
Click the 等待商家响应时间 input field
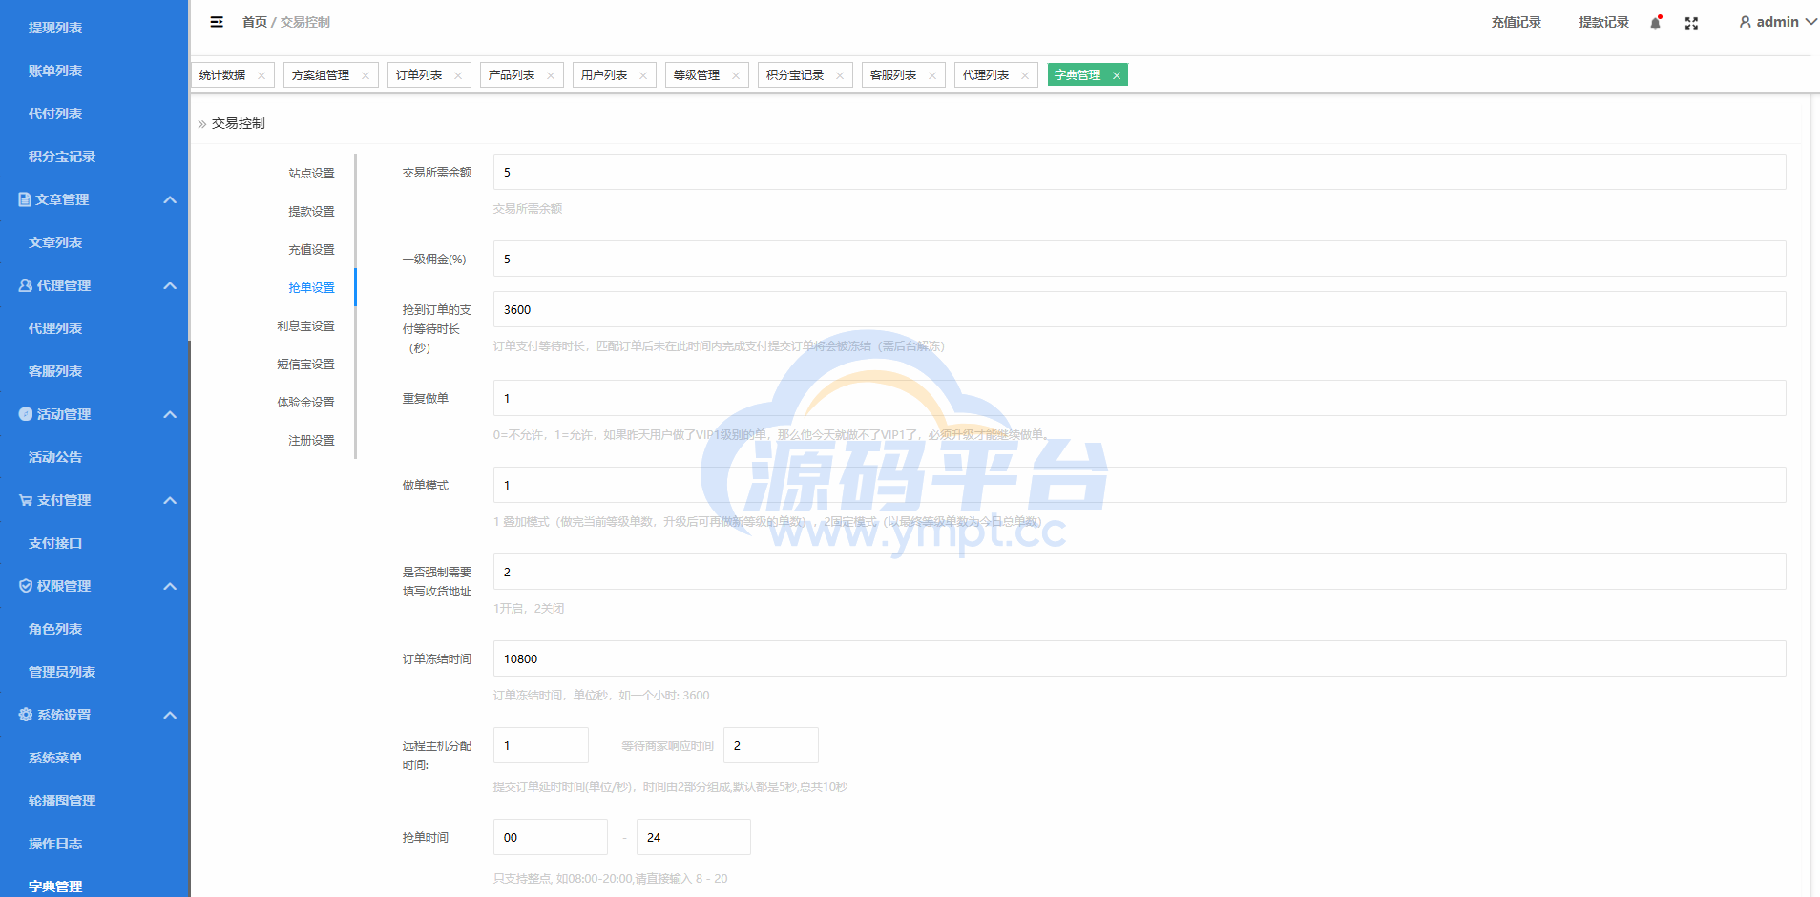pos(771,745)
